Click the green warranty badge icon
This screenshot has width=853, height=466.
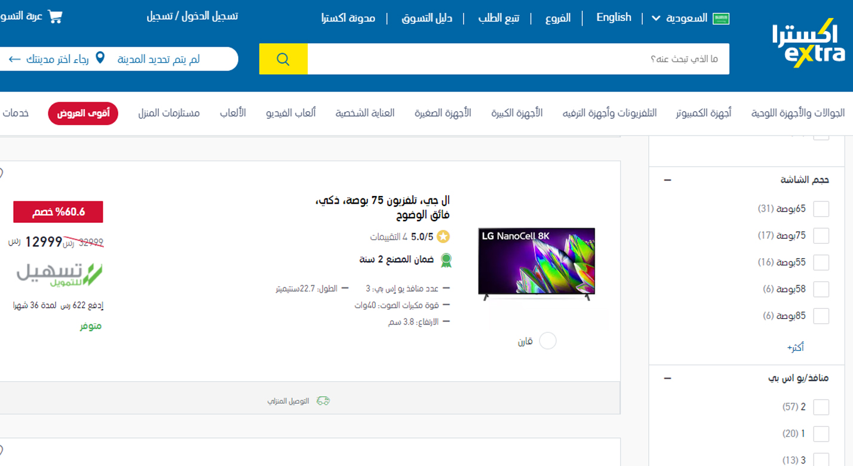446,260
